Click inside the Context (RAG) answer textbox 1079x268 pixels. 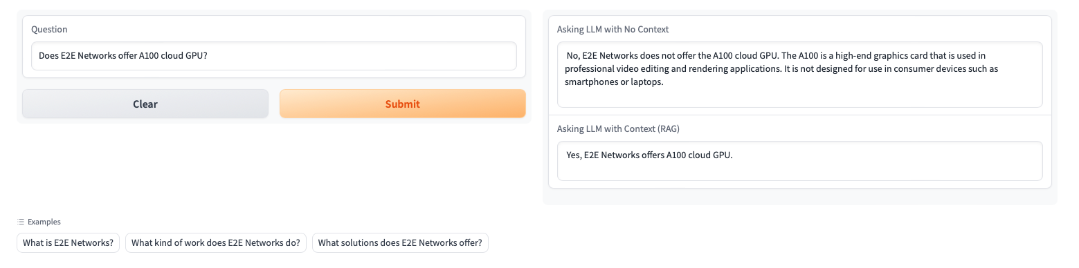click(799, 161)
